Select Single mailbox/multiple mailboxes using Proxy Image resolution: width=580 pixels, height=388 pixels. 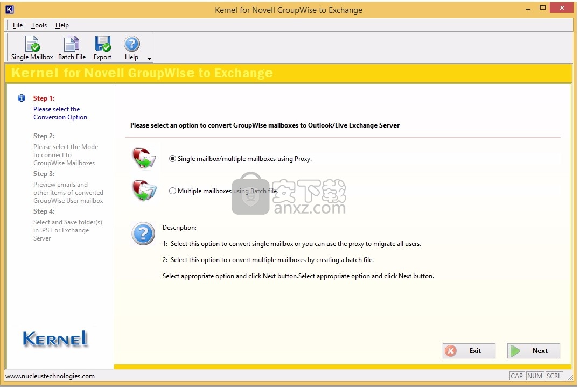[173, 159]
